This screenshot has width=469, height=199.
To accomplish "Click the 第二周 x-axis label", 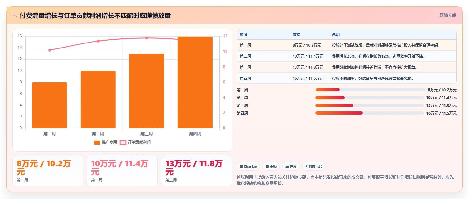I will (x=98, y=134).
